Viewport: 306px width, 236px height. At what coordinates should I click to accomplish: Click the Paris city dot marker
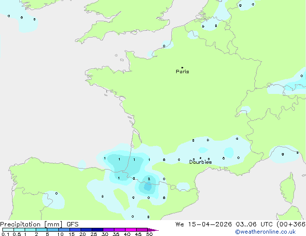click(182, 67)
